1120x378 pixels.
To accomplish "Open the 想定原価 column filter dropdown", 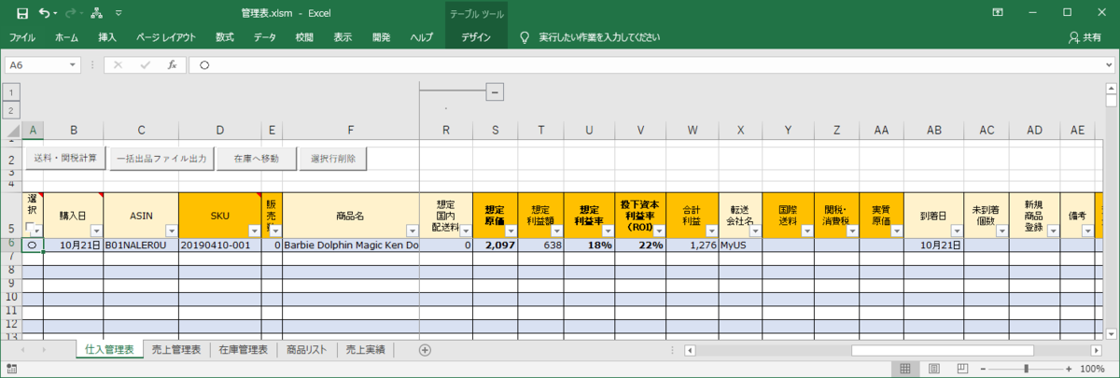I will pos(512,231).
